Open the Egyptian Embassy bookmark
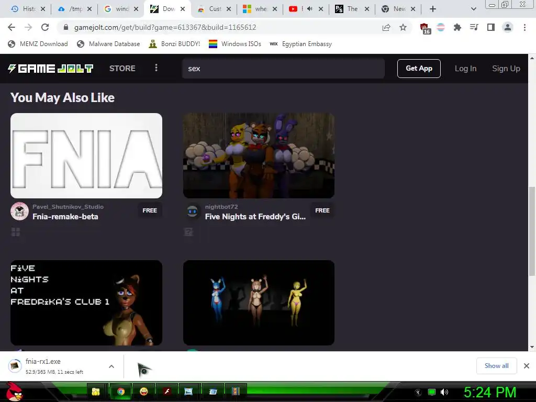This screenshot has width=536, height=402. coord(300,44)
